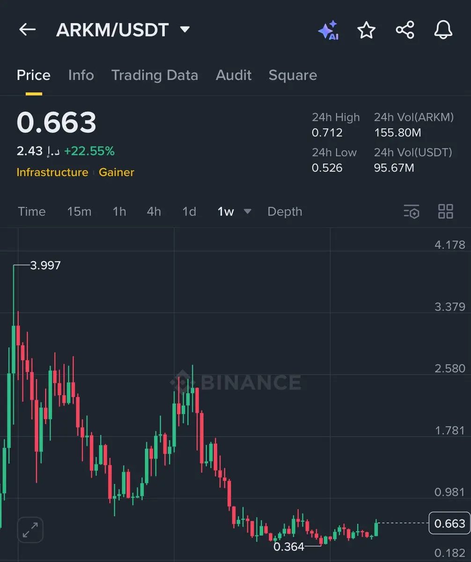
Task: Expand the 1w interval dropdown arrow
Action: [248, 211]
